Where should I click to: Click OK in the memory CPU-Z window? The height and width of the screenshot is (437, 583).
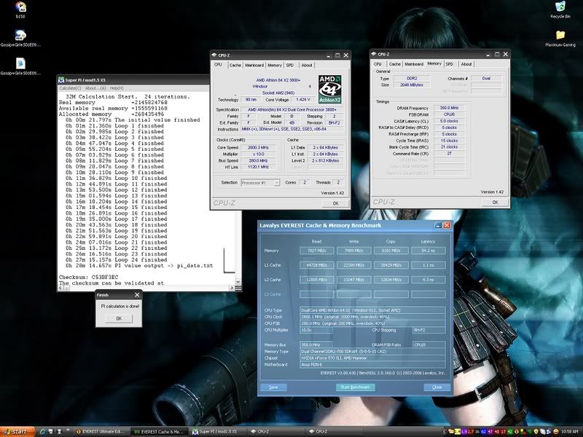pyautogui.click(x=495, y=202)
